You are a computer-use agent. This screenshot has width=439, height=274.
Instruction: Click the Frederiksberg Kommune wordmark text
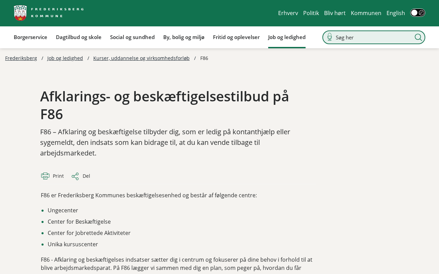pos(57,12)
